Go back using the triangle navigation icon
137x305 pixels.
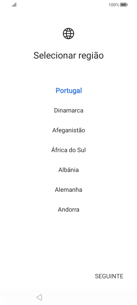39,297
